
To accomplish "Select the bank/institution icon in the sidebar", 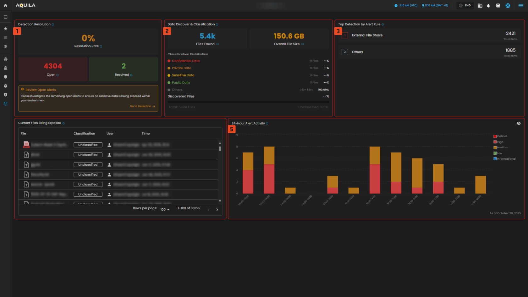I will 5,68.
